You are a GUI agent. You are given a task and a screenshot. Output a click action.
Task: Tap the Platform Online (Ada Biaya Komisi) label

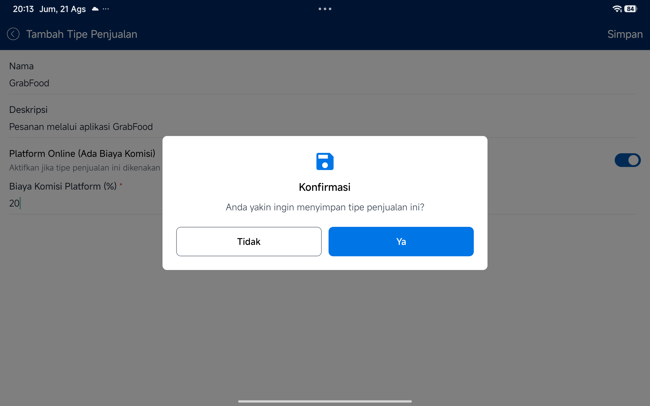(82, 154)
